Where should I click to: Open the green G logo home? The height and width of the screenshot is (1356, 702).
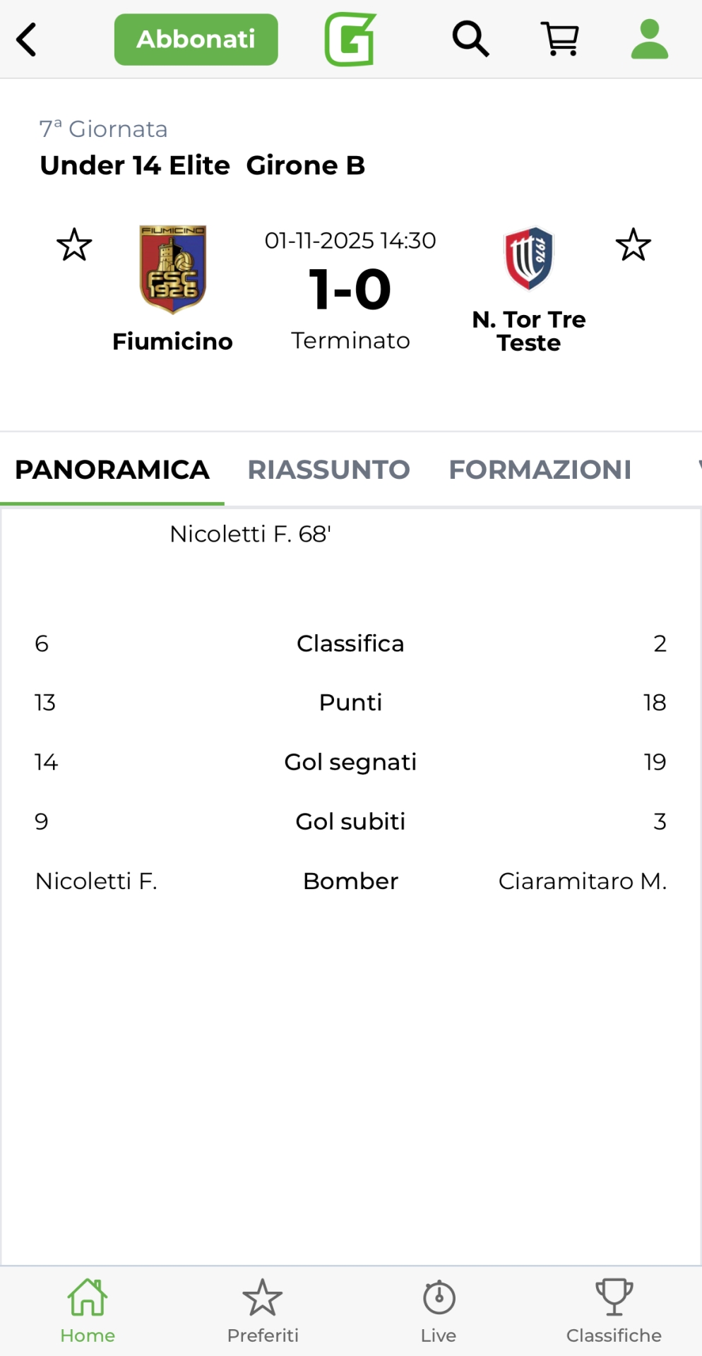click(350, 40)
